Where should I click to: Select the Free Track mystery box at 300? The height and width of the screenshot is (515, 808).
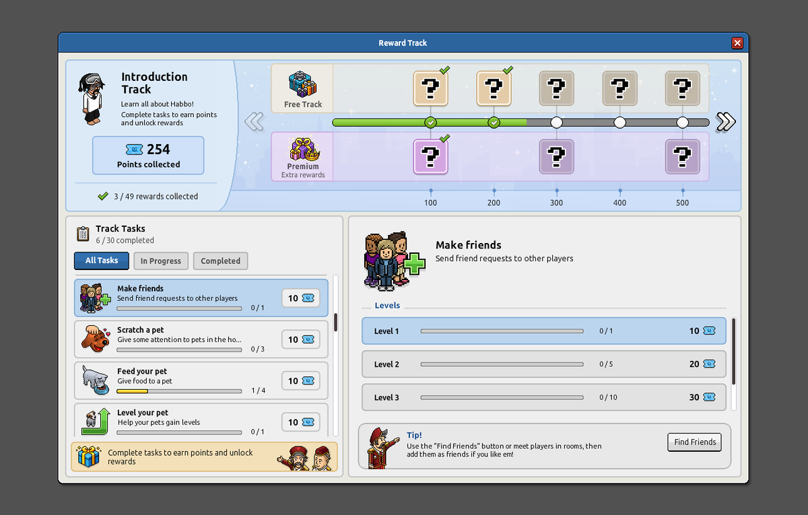[556, 88]
